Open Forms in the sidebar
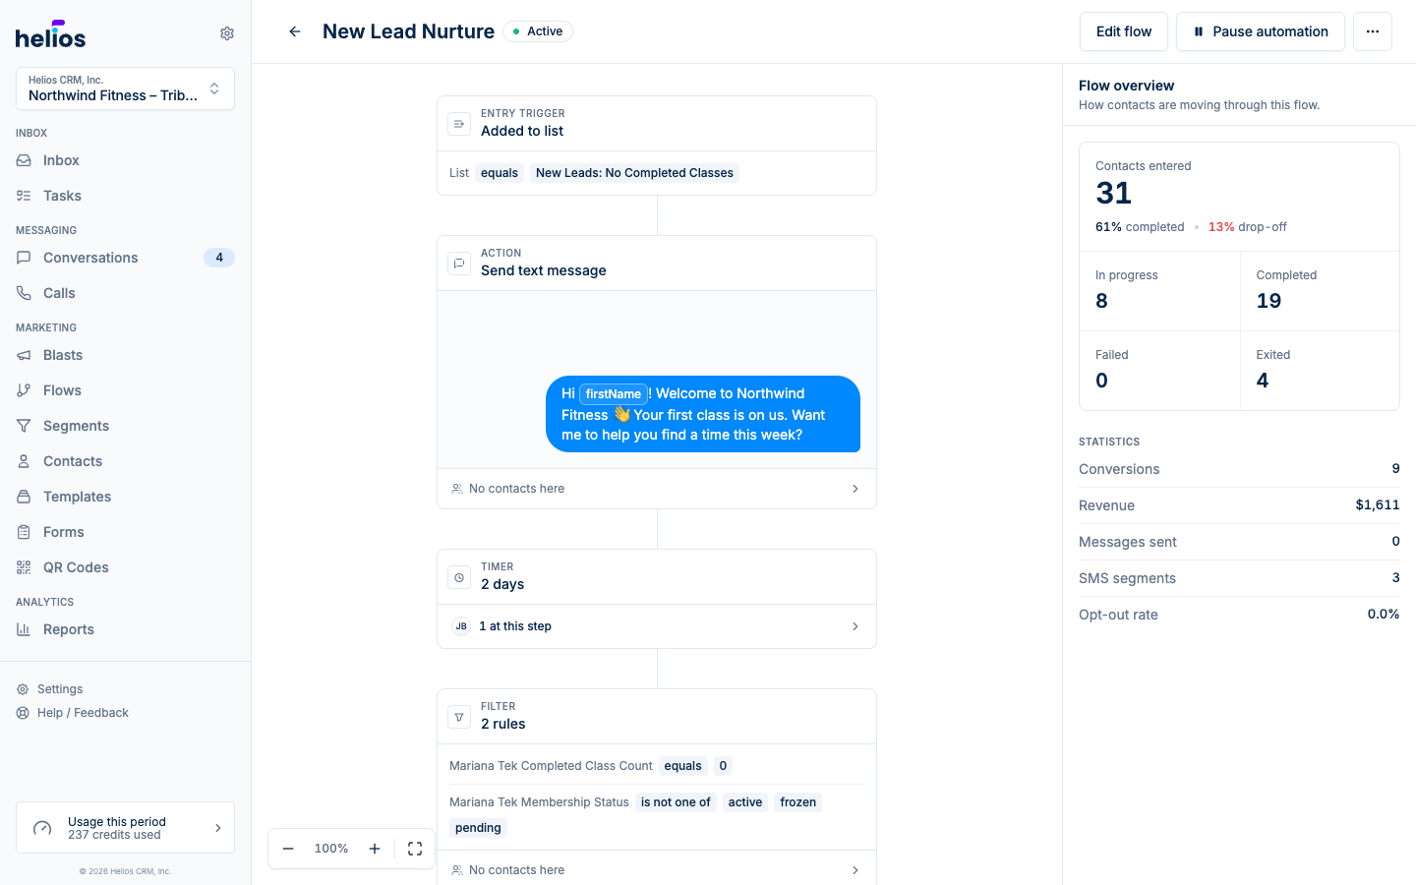The width and height of the screenshot is (1416, 885). [x=125, y=532]
